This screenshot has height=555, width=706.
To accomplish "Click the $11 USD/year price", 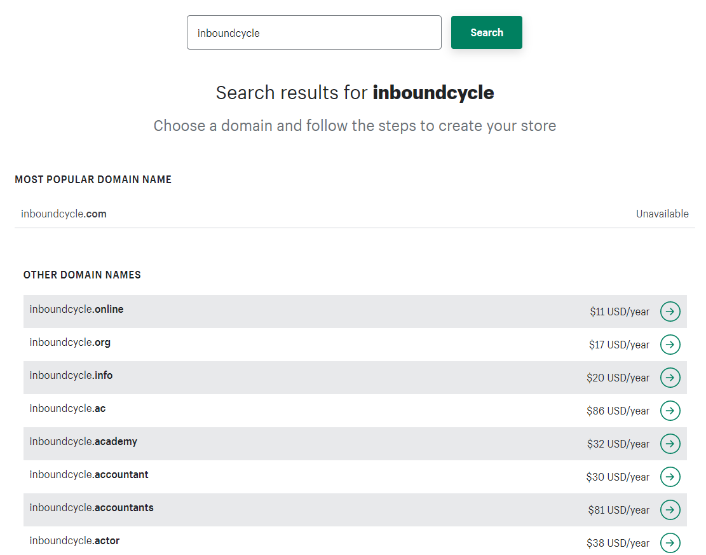I will click(620, 312).
